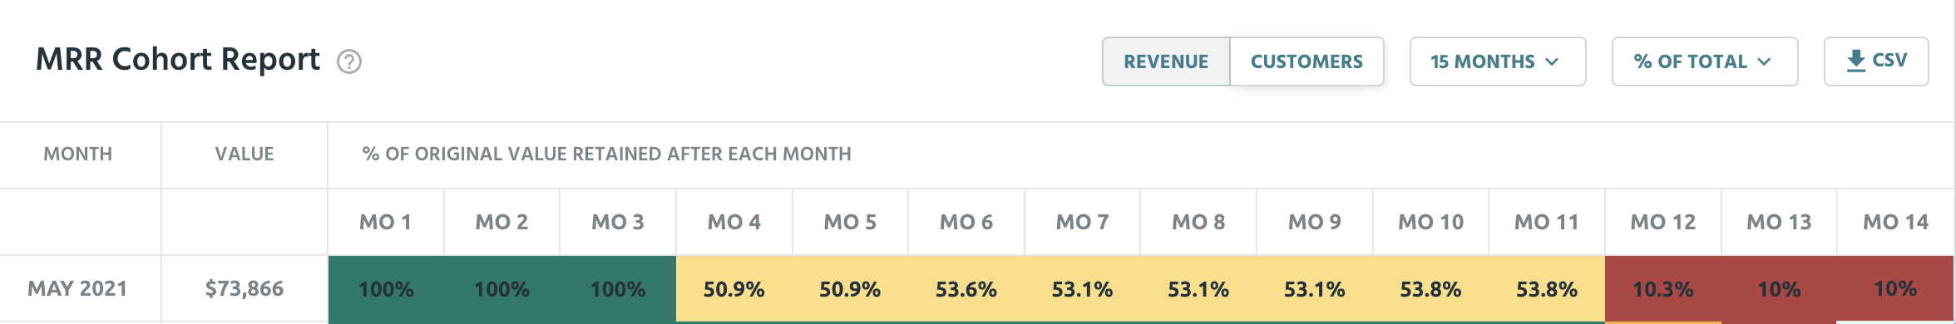Click the green MO 1 100% cell
This screenshot has width=1956, height=324.
click(386, 289)
